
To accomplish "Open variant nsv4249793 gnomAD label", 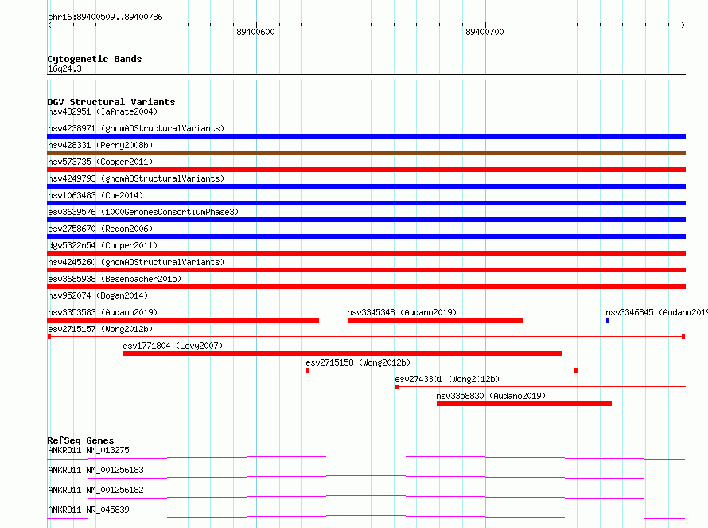I will point(136,178).
